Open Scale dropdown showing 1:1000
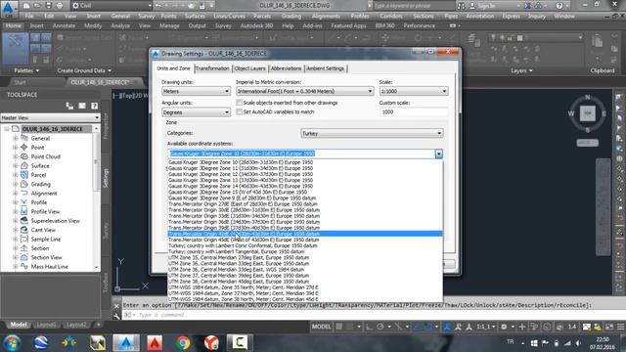Image resolution: width=626 pixels, height=352 pixels. [413, 91]
